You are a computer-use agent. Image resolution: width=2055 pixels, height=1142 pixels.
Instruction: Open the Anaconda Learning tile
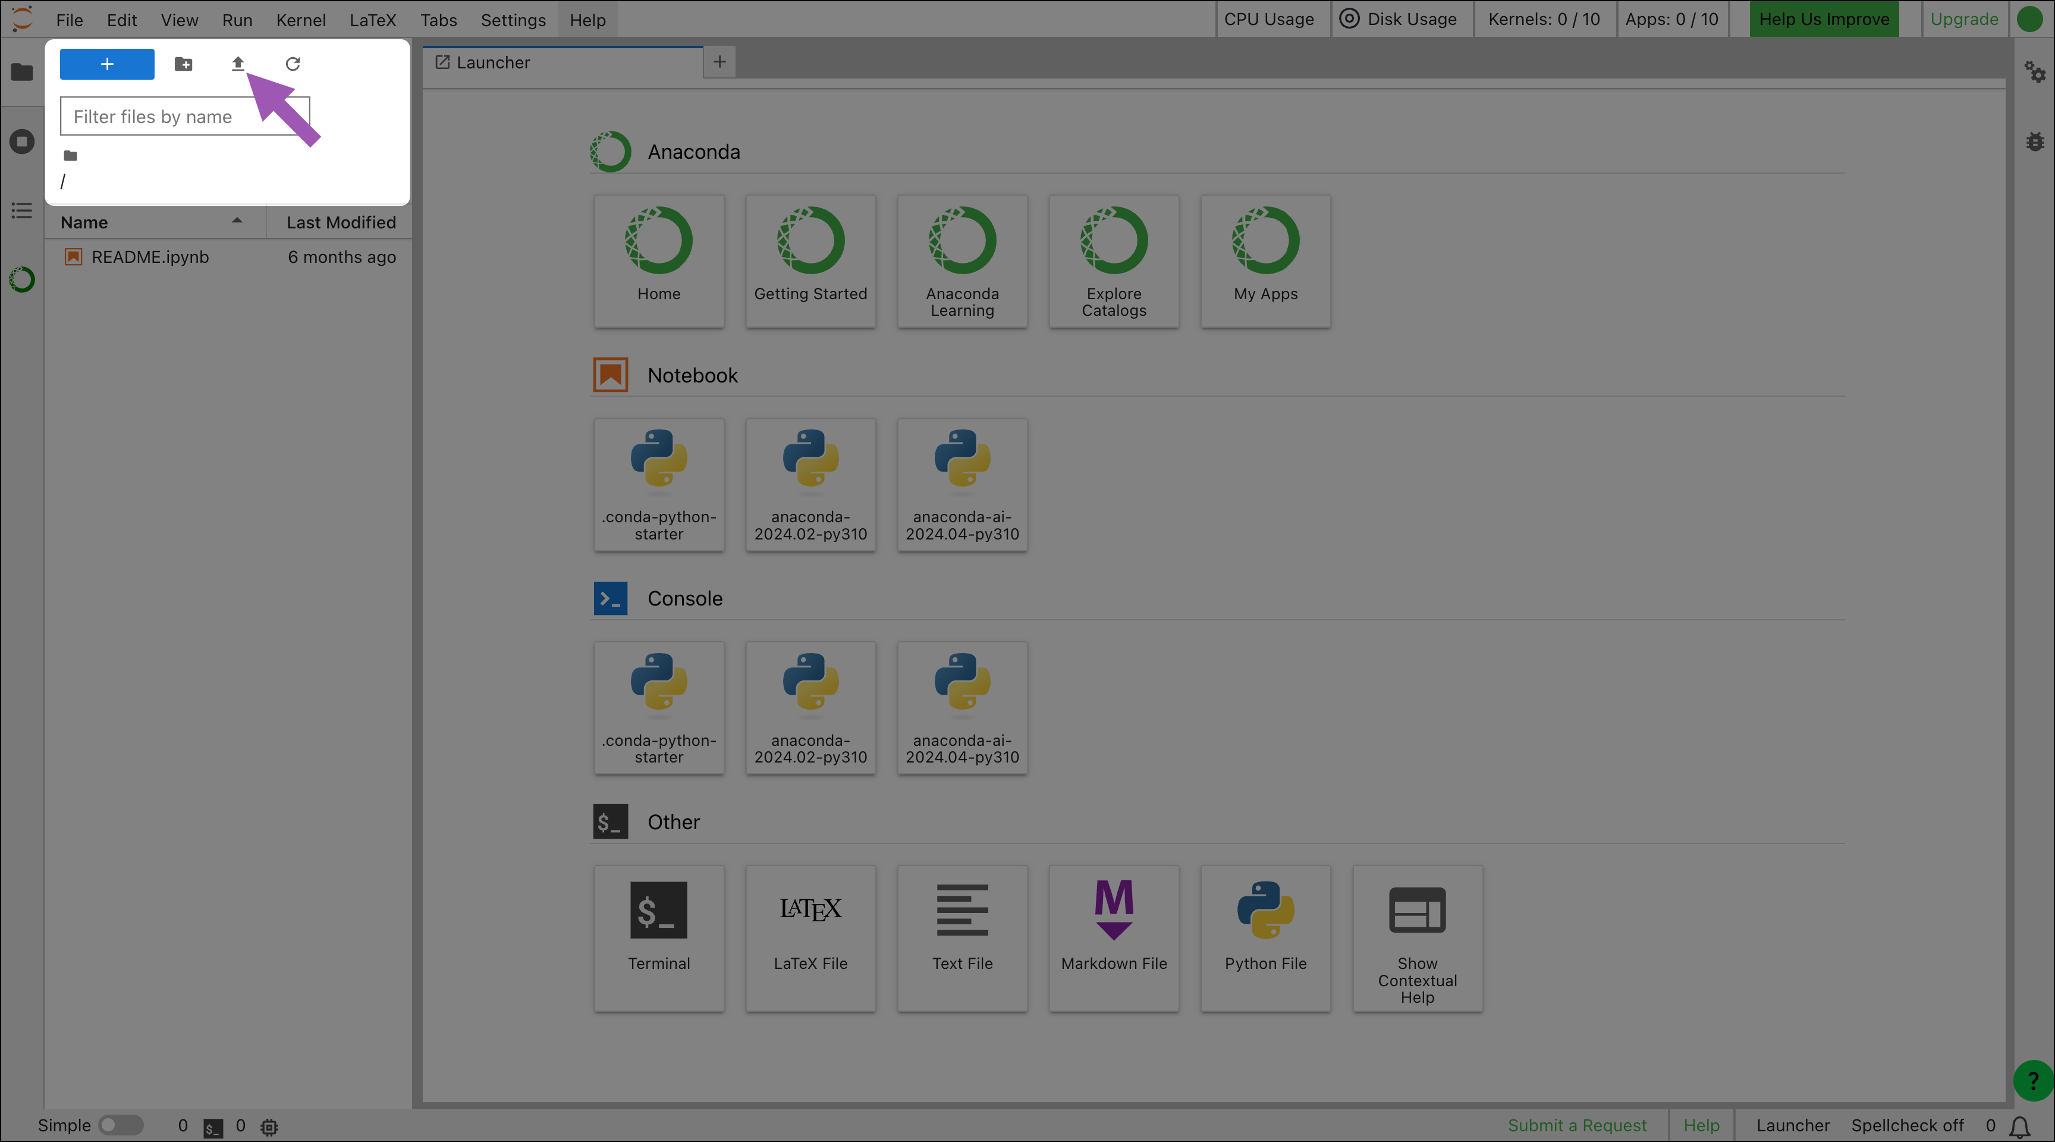(962, 261)
